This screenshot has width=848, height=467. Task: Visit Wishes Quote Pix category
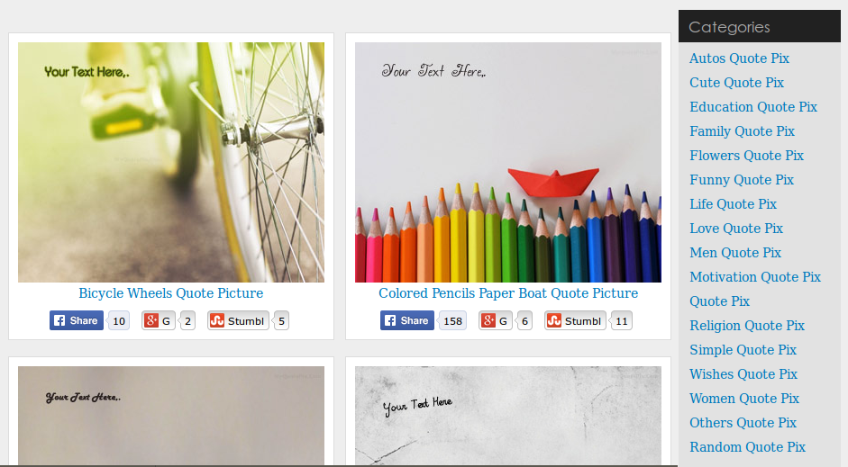(743, 374)
